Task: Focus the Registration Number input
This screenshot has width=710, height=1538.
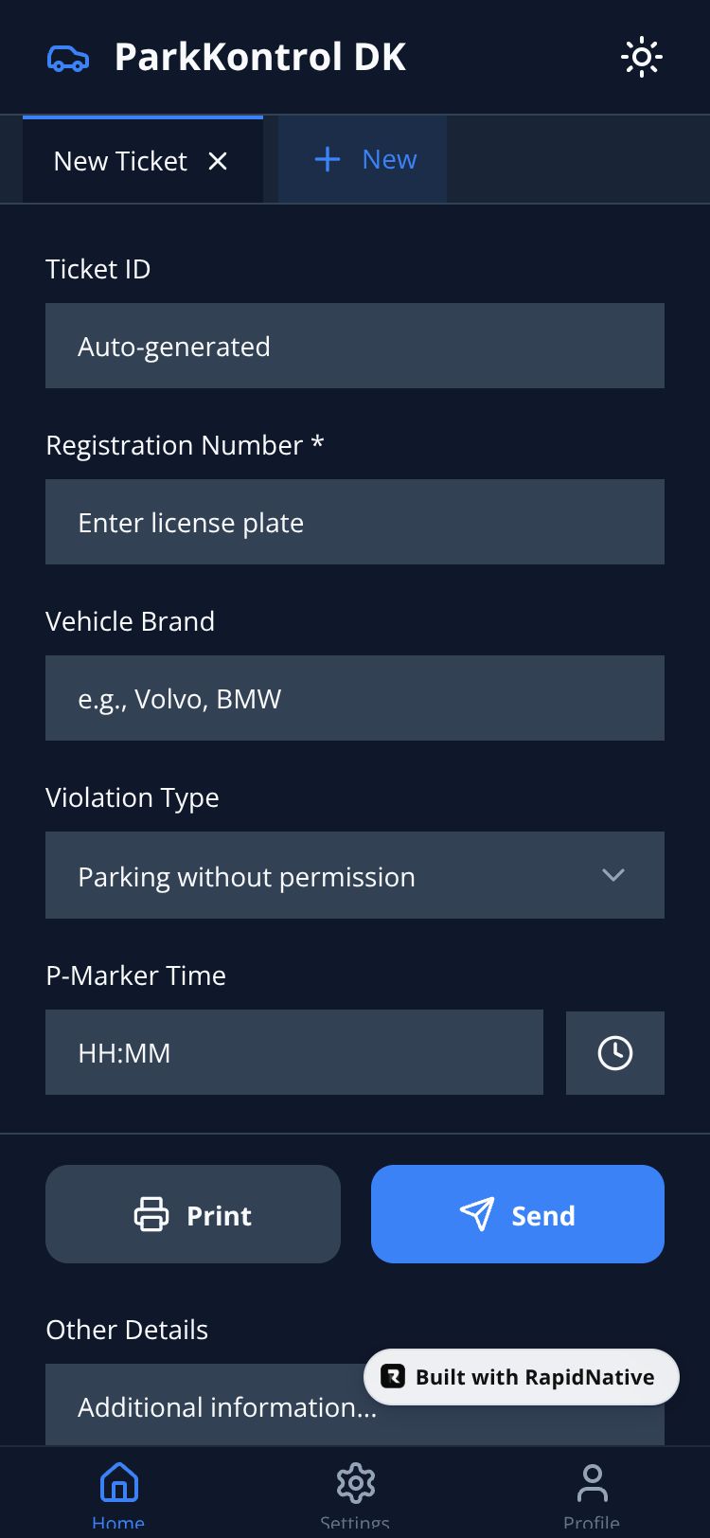Action: [354, 523]
